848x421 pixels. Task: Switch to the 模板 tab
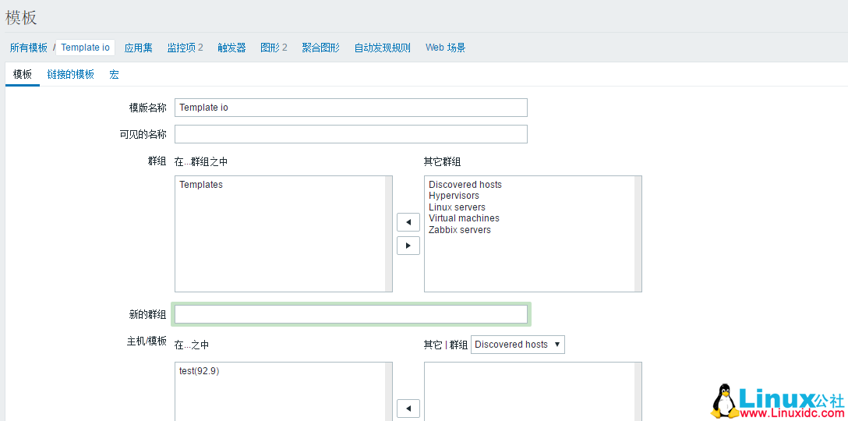[23, 75]
